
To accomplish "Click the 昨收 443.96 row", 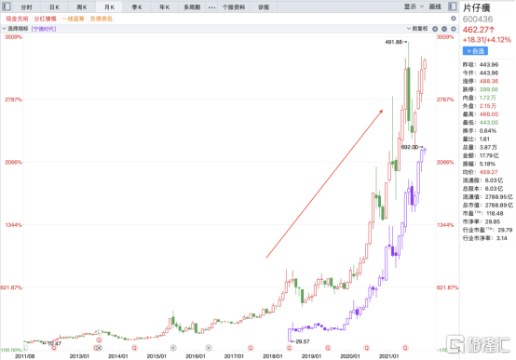I will click(481, 65).
